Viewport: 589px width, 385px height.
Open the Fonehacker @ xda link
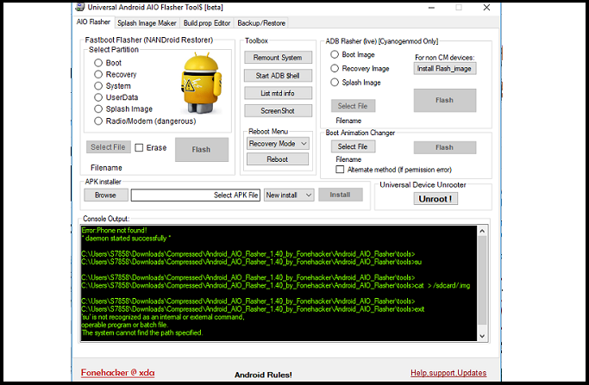pos(117,373)
